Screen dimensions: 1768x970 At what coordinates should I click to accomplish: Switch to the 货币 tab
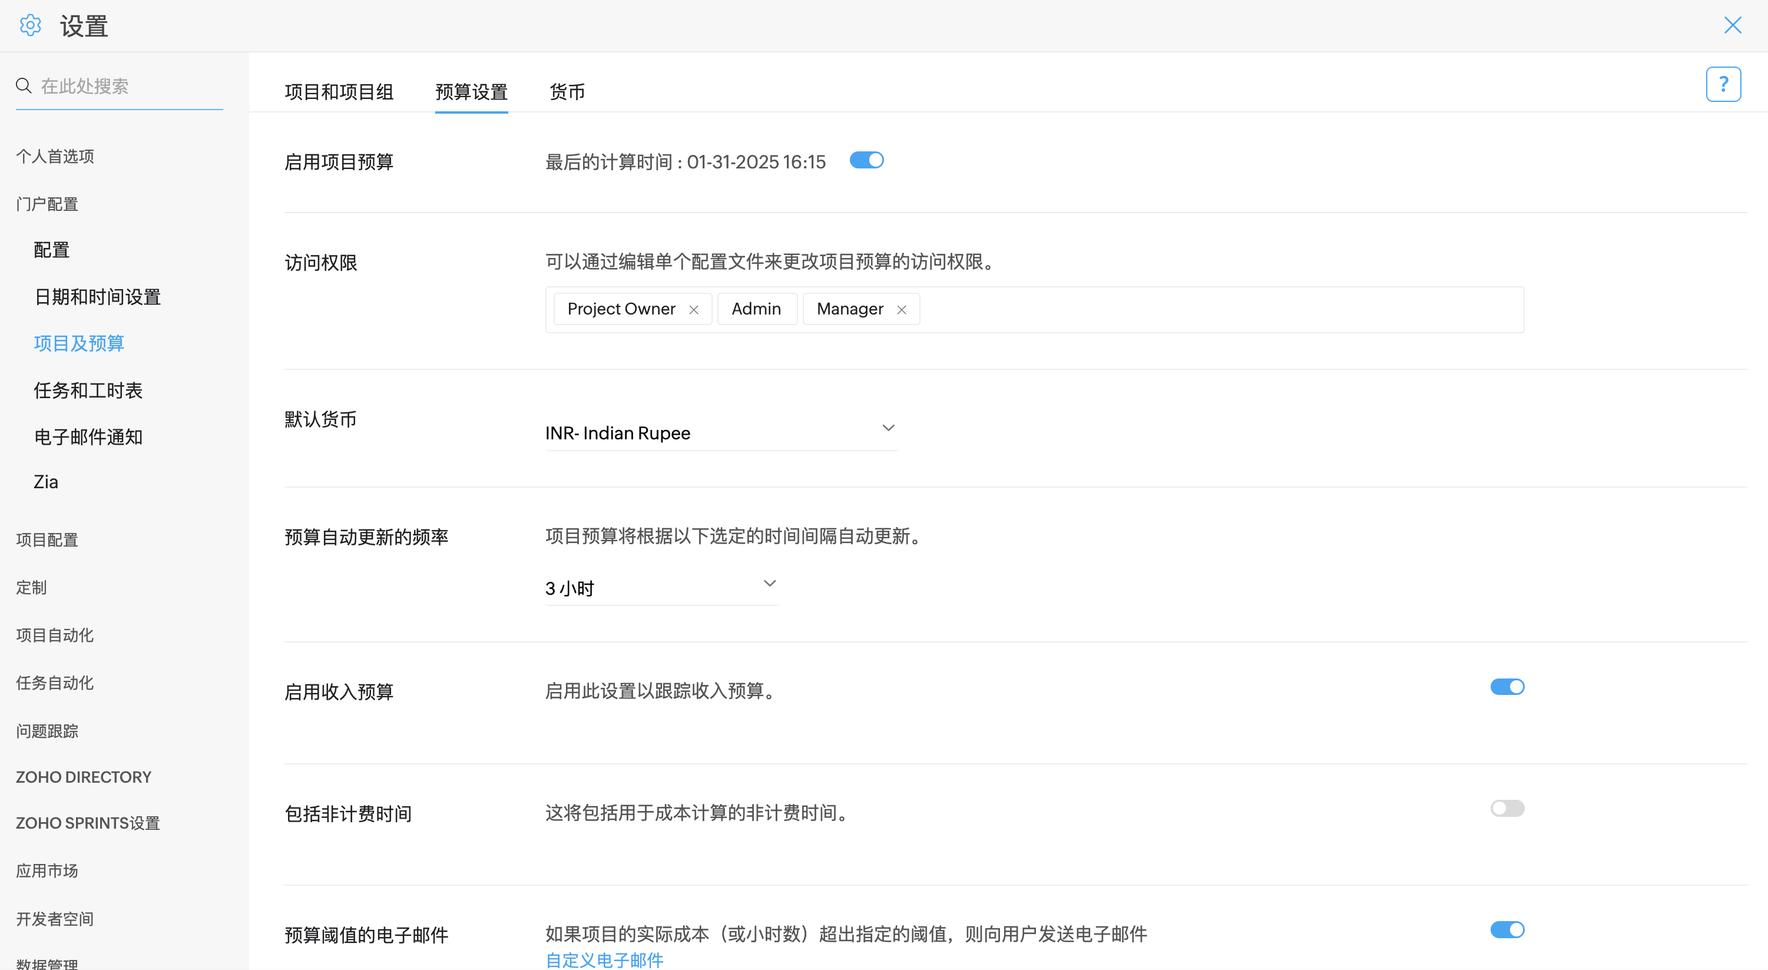pos(567,91)
